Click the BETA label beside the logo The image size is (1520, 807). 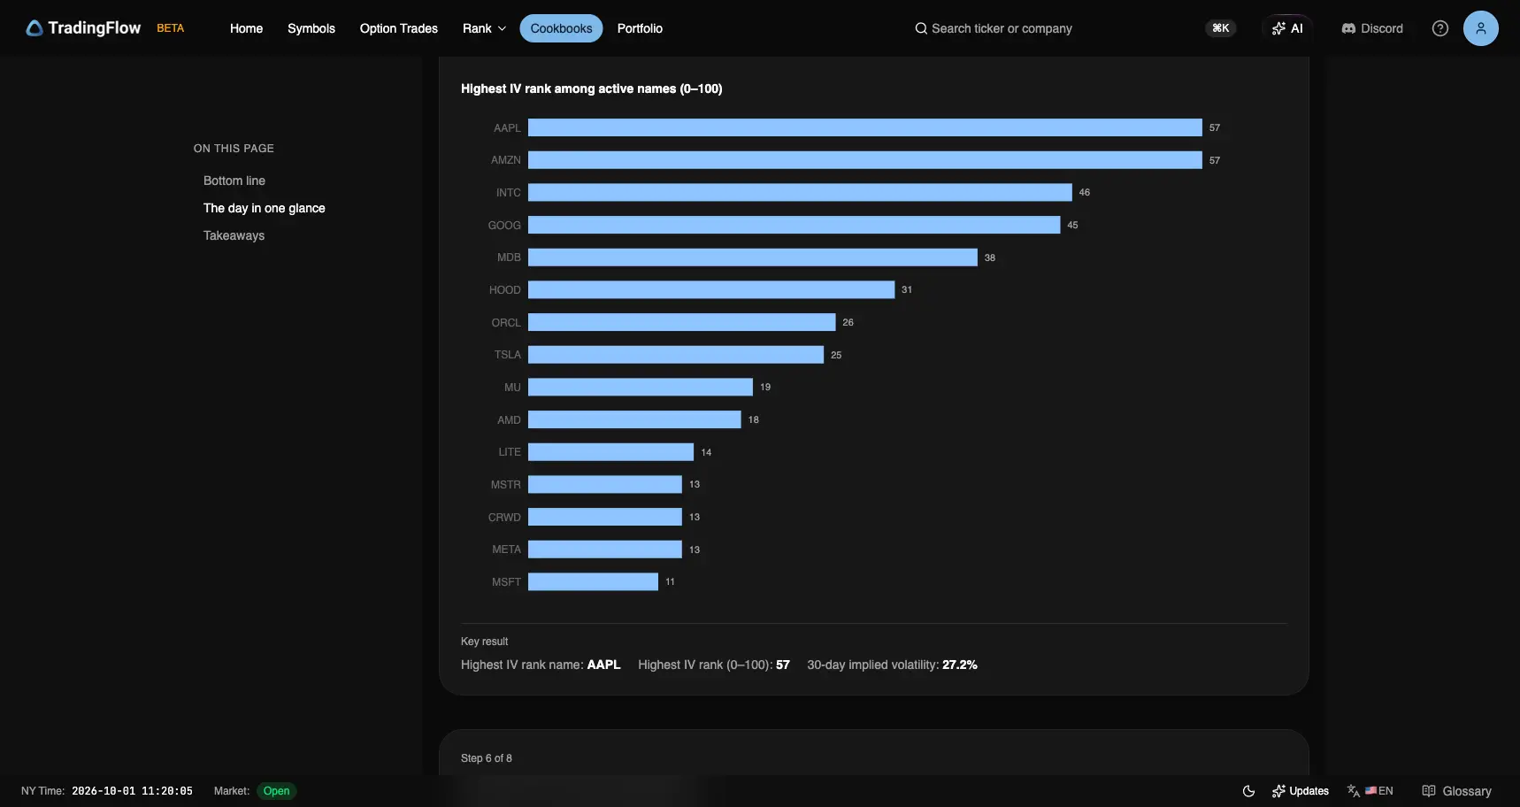[171, 28]
